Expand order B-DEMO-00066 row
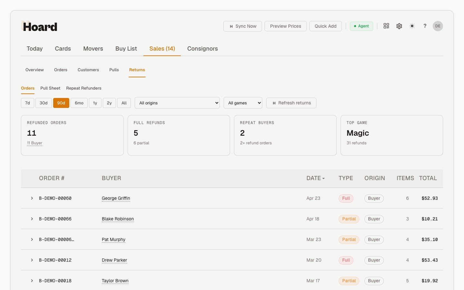This screenshot has width=464, height=290. [x=32, y=219]
